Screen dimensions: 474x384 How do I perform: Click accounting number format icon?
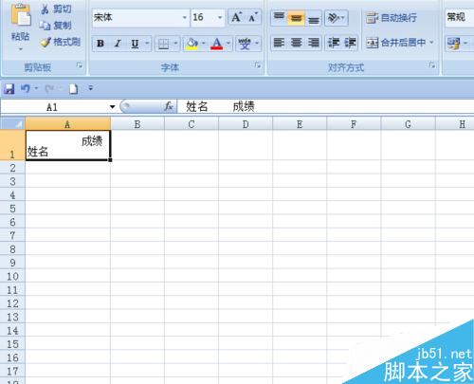[x=454, y=44]
